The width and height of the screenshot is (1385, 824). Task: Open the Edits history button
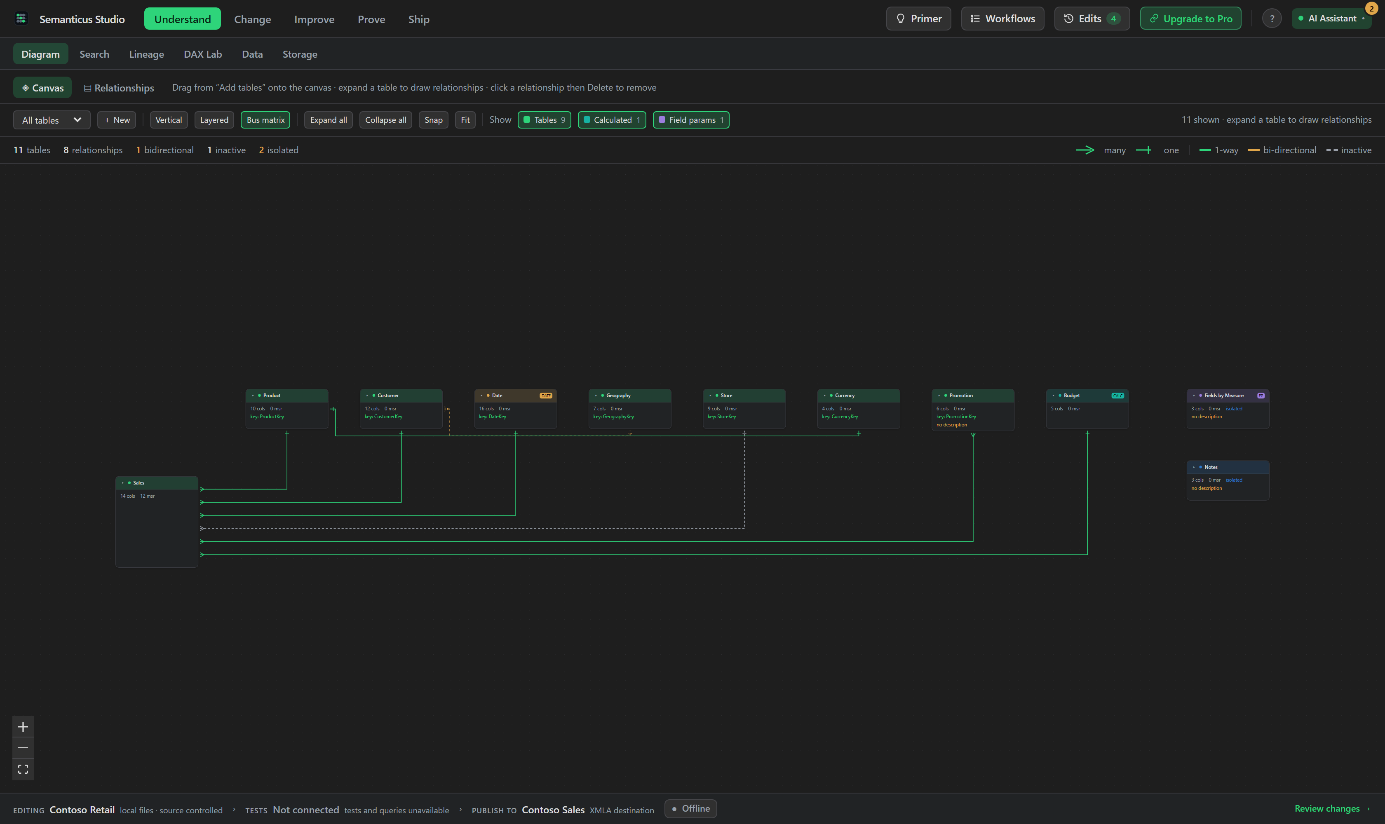tap(1092, 19)
